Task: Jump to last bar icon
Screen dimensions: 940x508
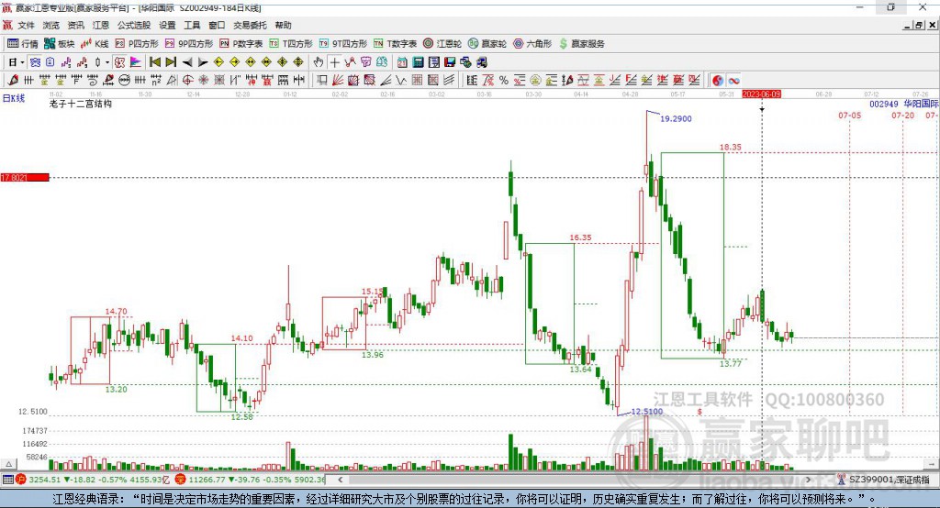Action: coord(171,62)
